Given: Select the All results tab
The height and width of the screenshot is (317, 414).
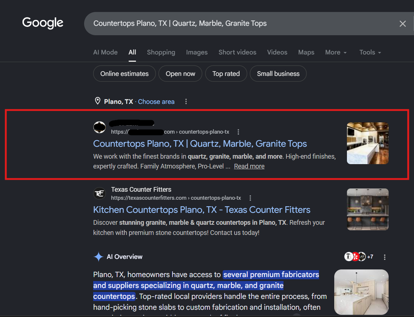Looking at the screenshot, I should pyautogui.click(x=132, y=52).
